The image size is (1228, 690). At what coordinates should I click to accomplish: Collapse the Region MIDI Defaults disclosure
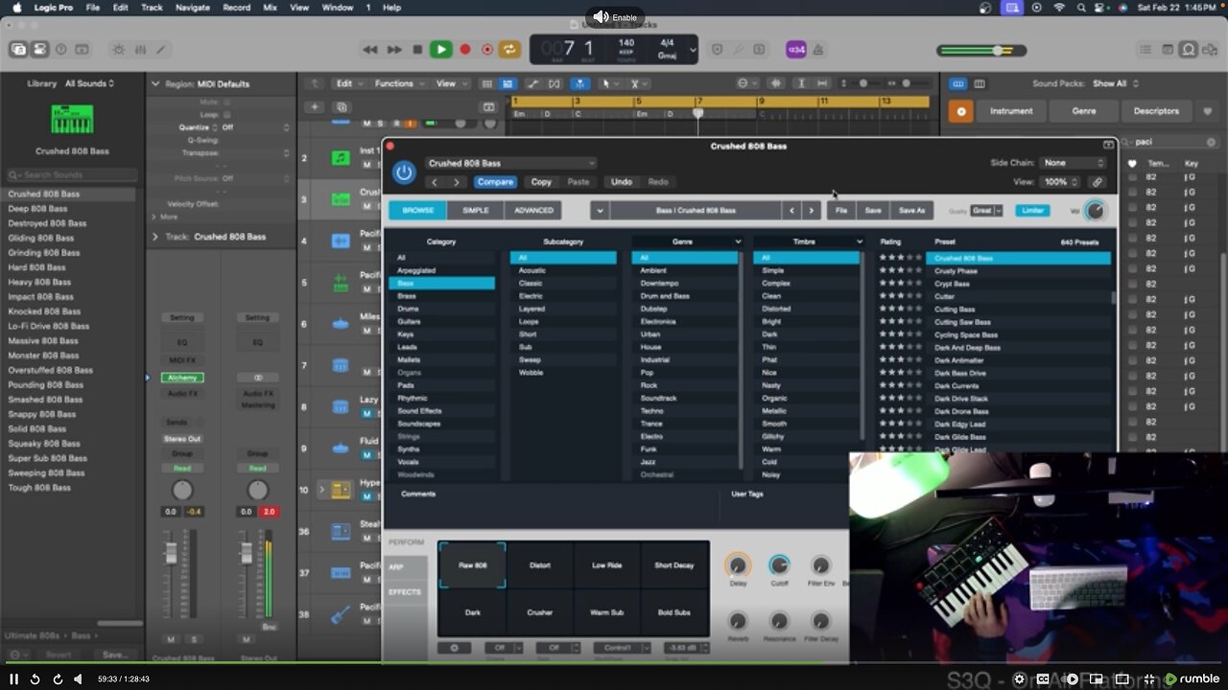click(x=155, y=84)
